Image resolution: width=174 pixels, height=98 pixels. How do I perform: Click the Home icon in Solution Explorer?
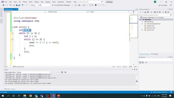(145, 12)
